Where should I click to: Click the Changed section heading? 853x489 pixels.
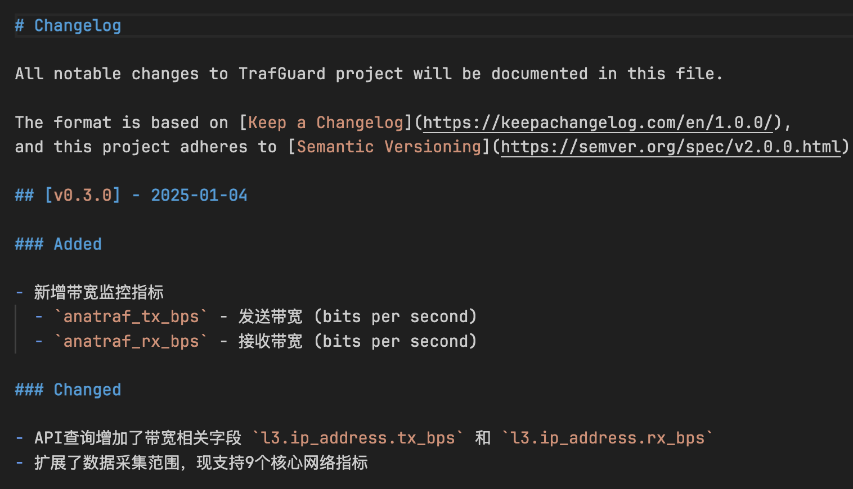pos(87,390)
